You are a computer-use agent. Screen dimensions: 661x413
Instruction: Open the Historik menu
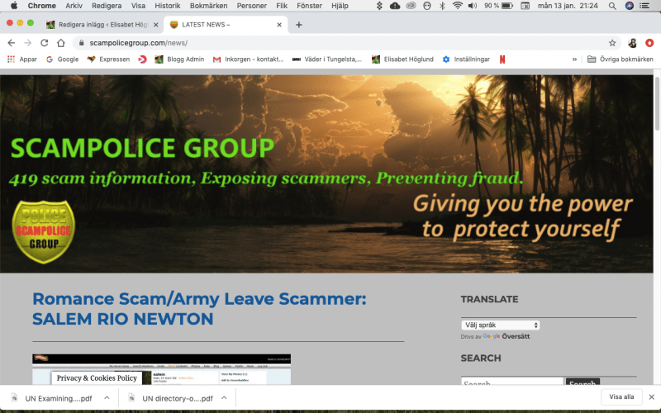[x=168, y=6]
